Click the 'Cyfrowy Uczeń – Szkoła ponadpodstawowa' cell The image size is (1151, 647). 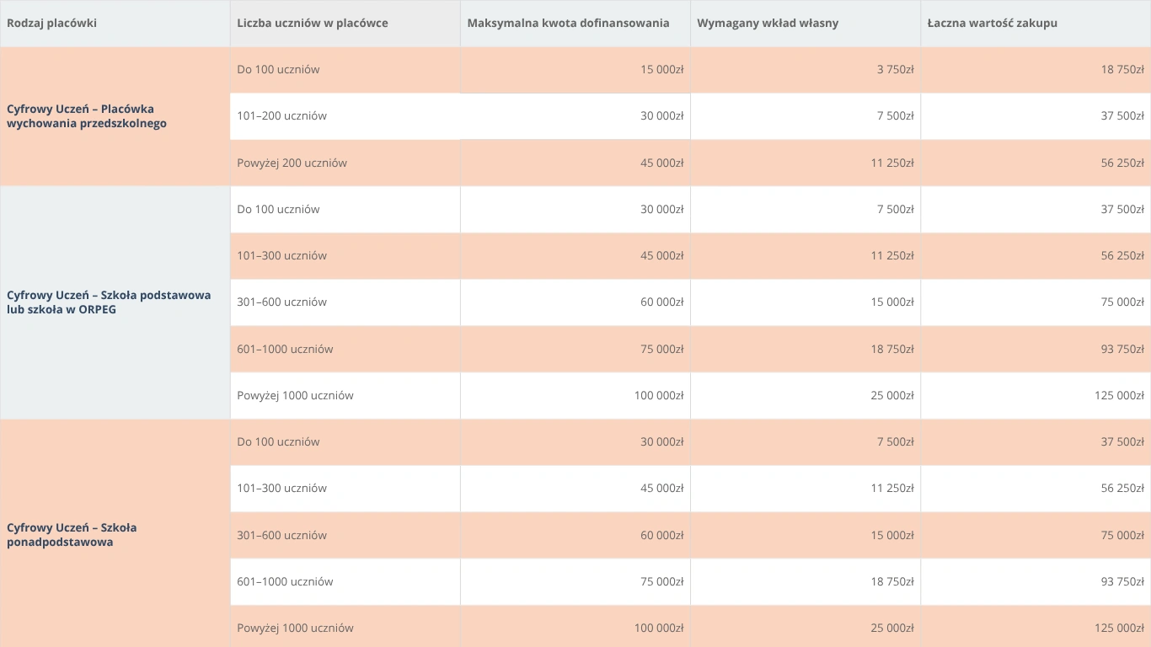[x=115, y=535]
